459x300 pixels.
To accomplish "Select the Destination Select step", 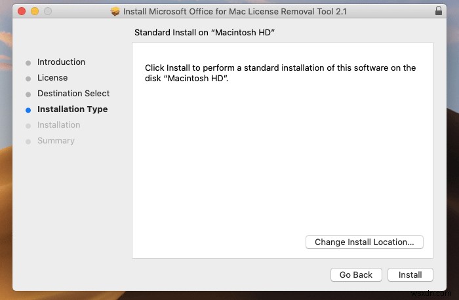I will point(73,94).
